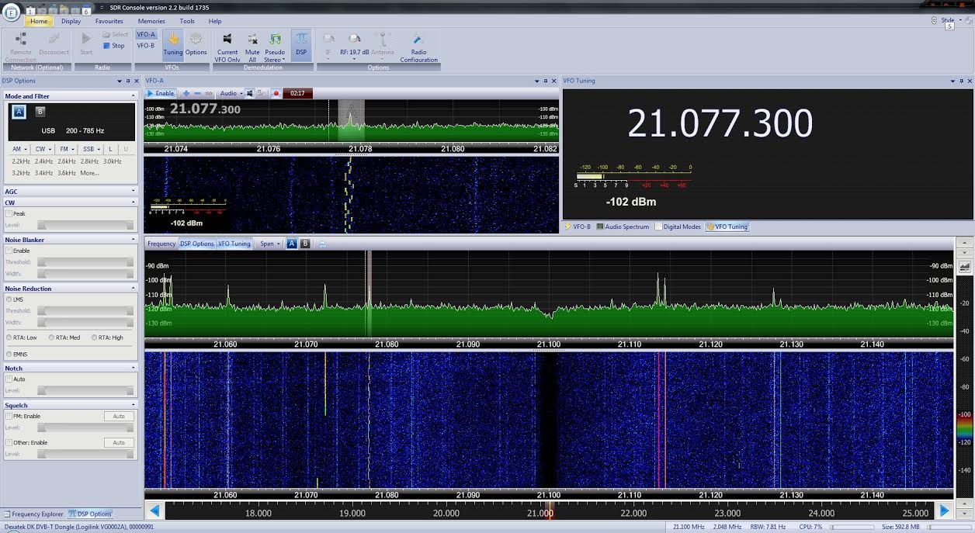
Task: Click the left arrow of the band scroller
Action: tap(154, 511)
